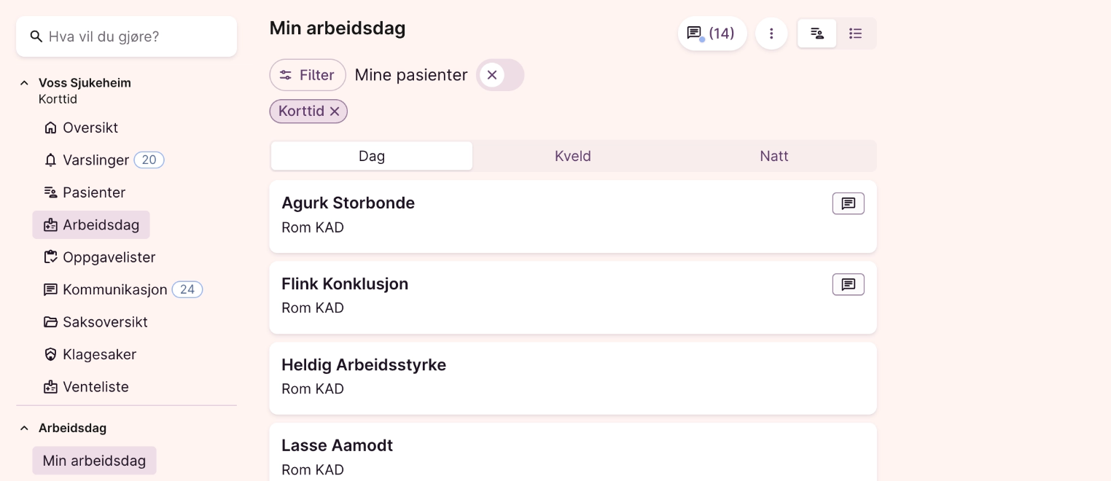Toggle the Mine pasienter switch
The image size is (1111, 481).
tap(500, 75)
